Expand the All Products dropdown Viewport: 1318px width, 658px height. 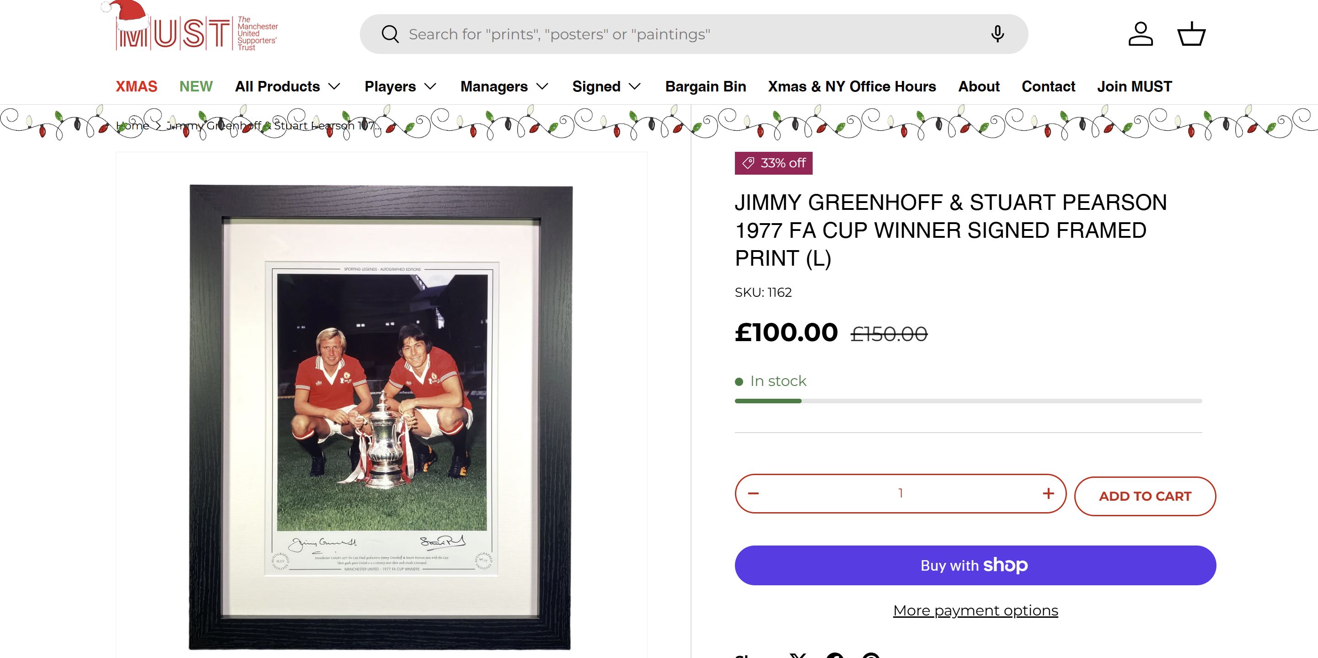point(288,86)
